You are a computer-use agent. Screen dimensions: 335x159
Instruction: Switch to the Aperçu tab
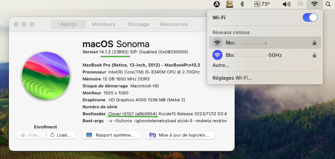69,24
